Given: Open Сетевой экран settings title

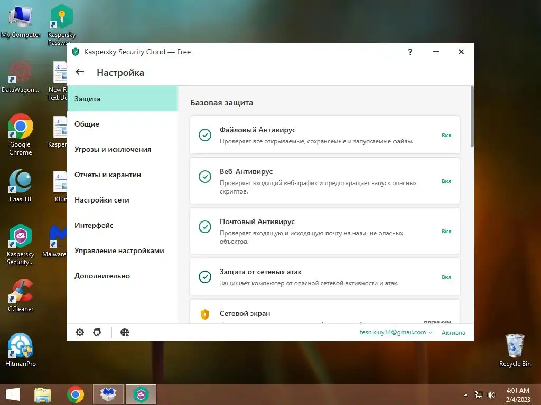Looking at the screenshot, I should (x=245, y=313).
